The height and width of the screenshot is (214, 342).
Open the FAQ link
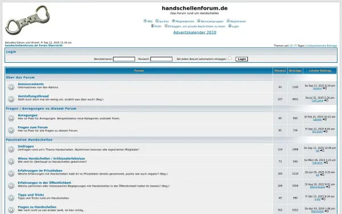tap(149, 22)
